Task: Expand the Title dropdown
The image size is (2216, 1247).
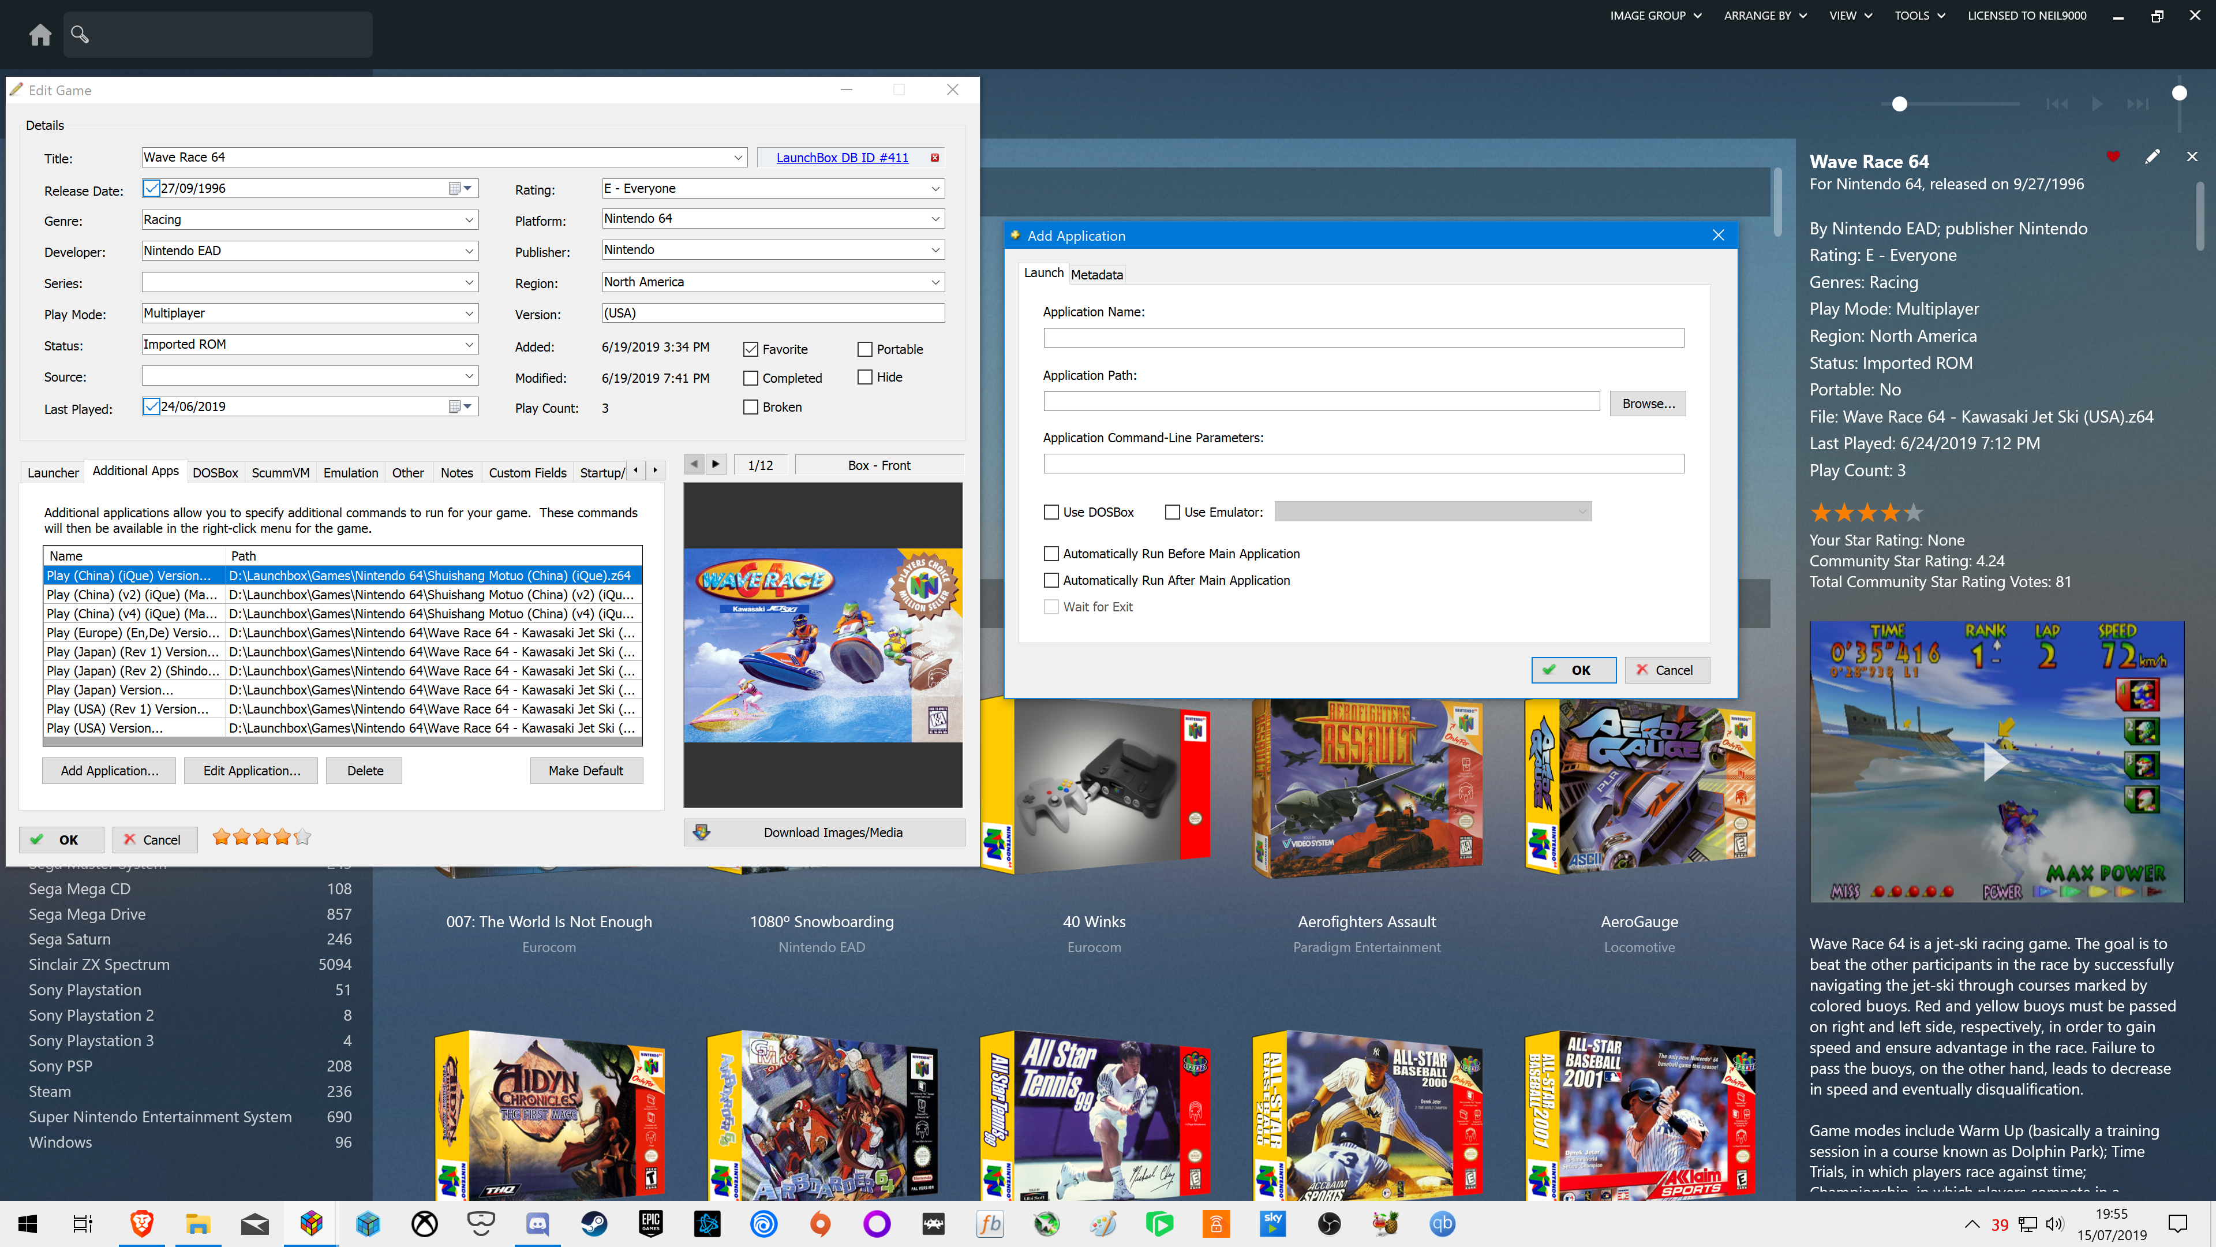Action: [738, 158]
